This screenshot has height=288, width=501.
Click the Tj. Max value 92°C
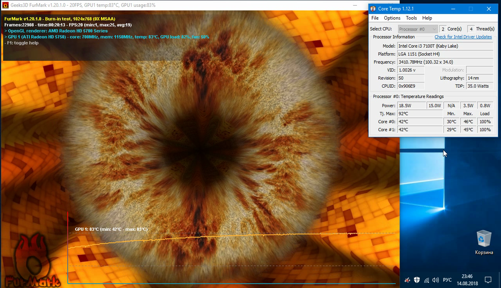pos(420,113)
